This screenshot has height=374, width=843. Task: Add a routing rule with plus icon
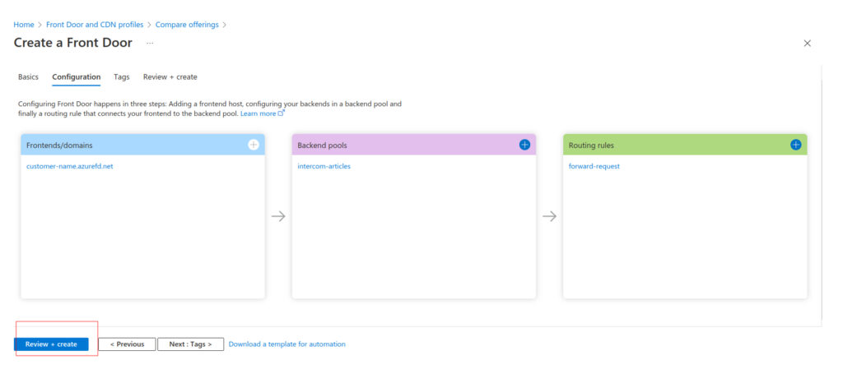[x=796, y=145]
